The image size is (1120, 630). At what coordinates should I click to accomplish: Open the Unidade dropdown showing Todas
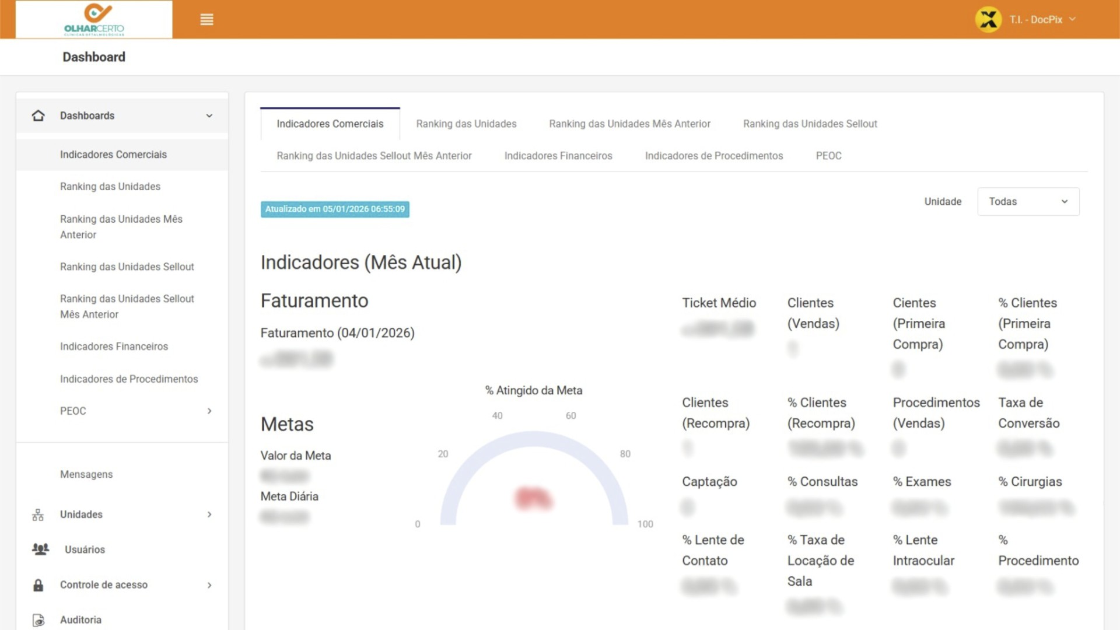(1028, 202)
